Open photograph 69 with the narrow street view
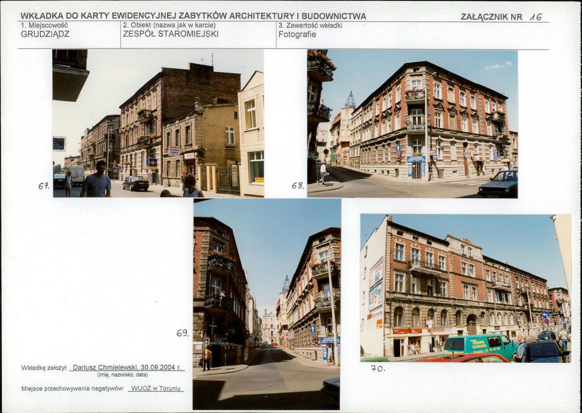The image size is (582, 413). tap(266, 304)
